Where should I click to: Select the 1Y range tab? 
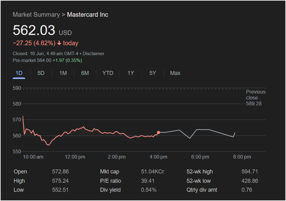131,73
